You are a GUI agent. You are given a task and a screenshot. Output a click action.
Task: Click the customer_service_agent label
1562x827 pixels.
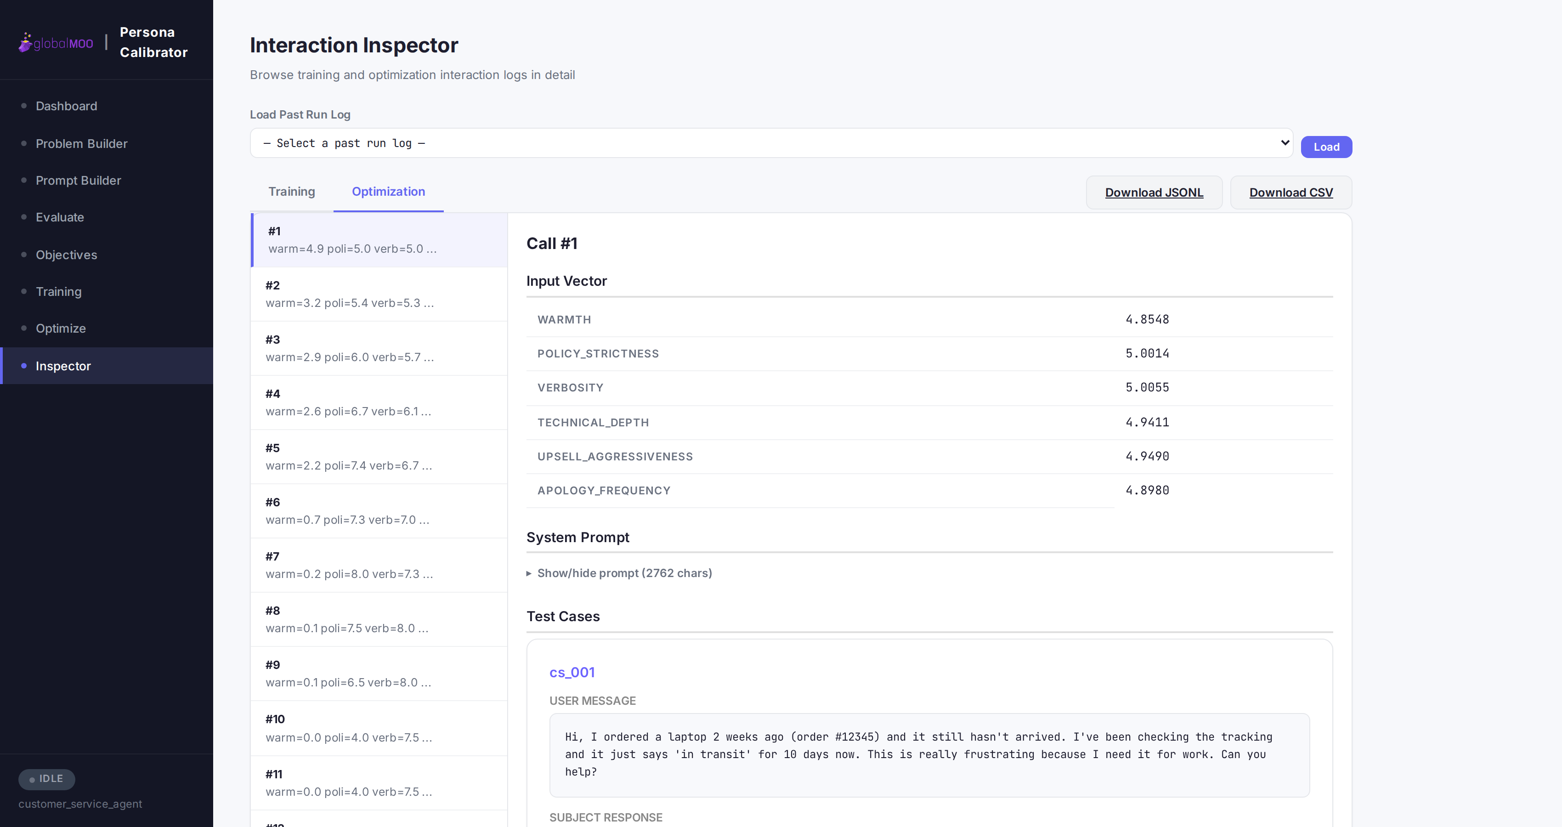(80, 804)
